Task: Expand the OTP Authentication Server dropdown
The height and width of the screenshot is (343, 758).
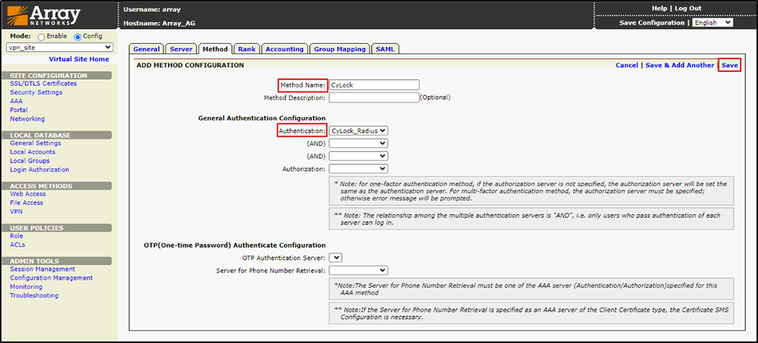Action: [335, 257]
